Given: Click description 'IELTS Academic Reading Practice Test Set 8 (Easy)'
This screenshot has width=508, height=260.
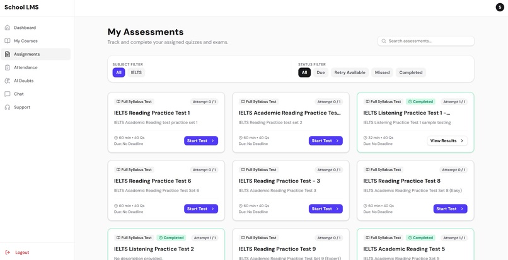Looking at the screenshot, I should (x=412, y=191).
